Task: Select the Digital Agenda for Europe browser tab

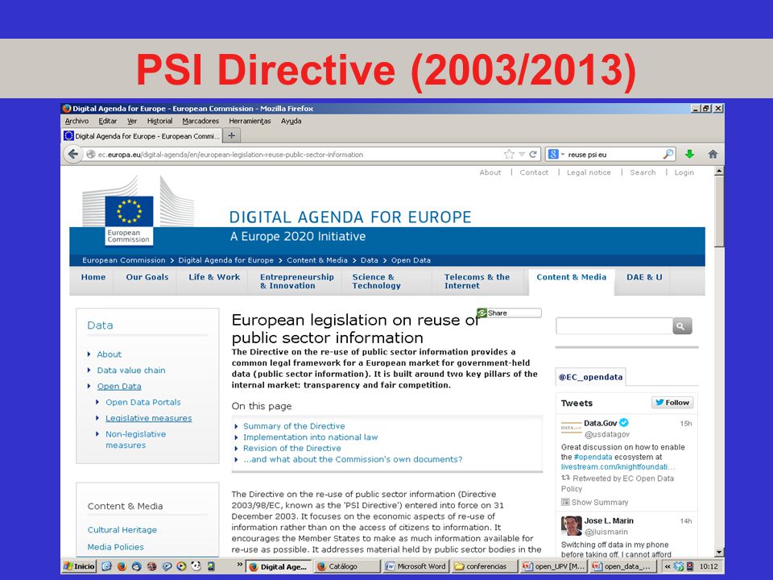Action: coord(142,135)
